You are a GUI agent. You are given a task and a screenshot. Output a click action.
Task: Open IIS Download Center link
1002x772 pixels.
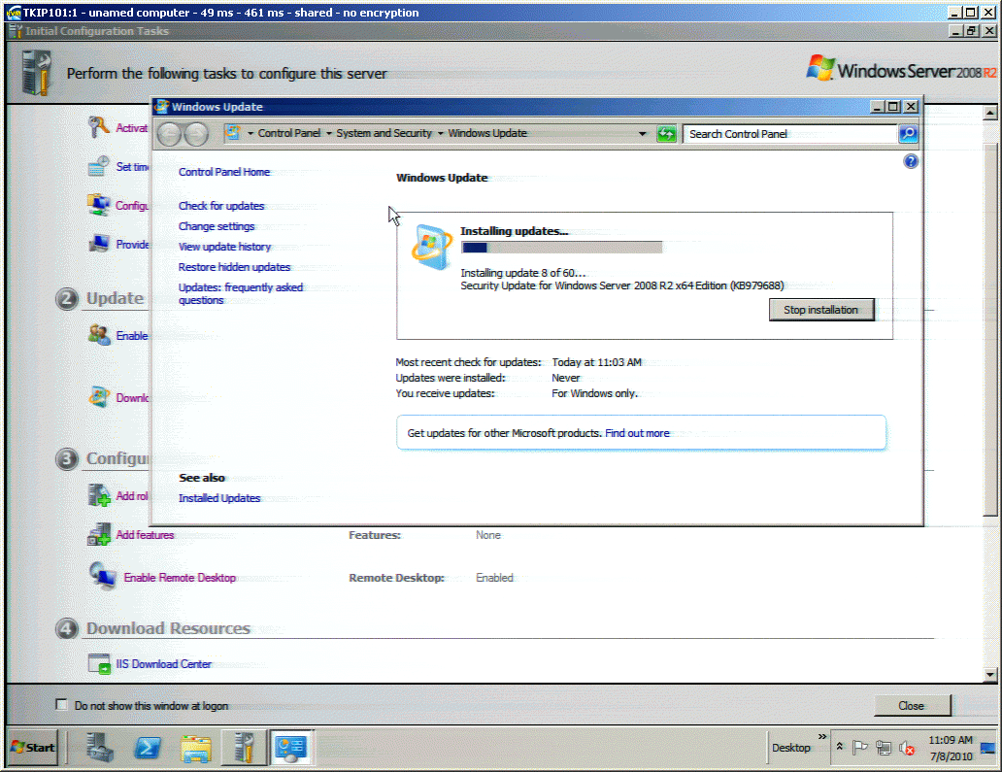[x=163, y=664]
